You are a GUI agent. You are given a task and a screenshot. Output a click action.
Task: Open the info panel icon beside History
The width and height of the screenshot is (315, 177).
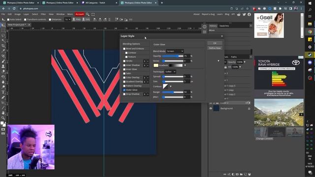point(204,27)
